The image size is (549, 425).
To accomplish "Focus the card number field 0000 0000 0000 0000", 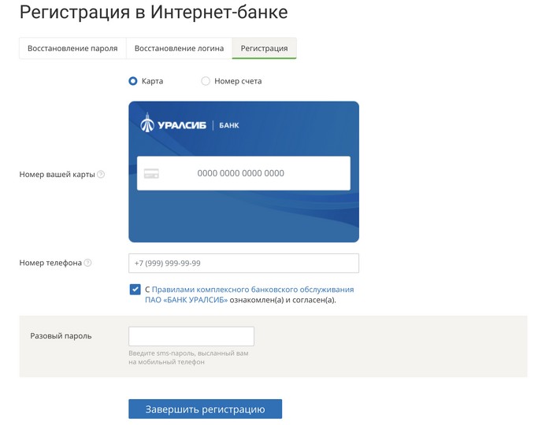I will pyautogui.click(x=243, y=173).
